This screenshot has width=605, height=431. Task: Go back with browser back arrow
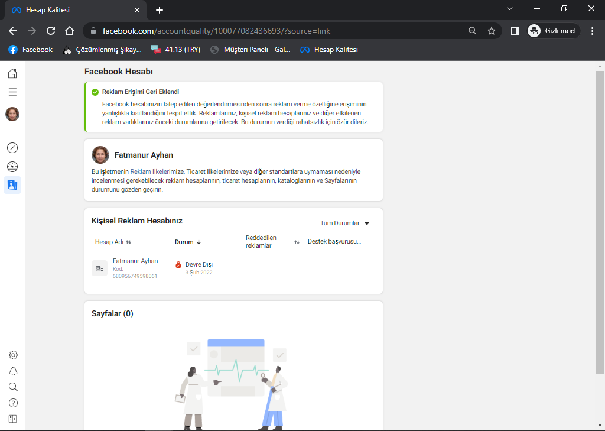click(13, 31)
